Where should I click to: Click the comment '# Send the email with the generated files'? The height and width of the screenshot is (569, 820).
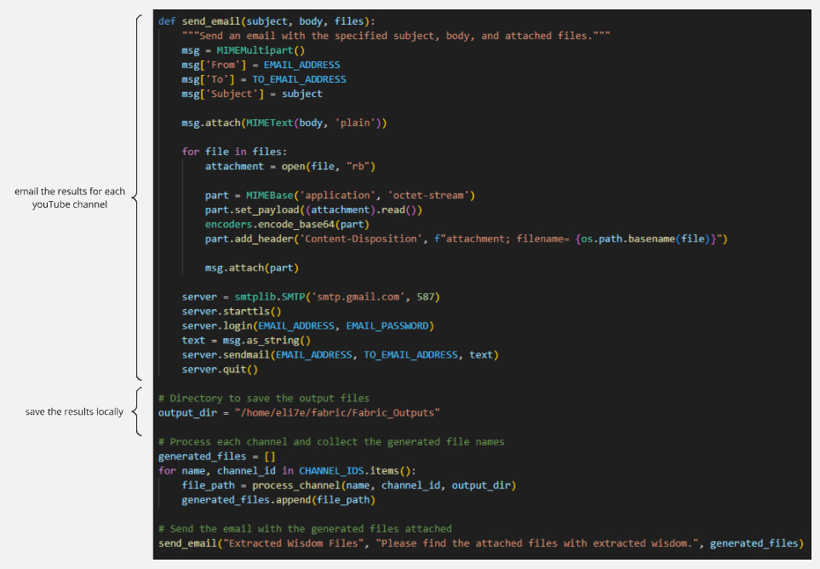tap(305, 529)
